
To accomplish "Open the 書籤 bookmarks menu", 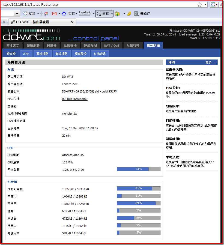I will (72, 14).
